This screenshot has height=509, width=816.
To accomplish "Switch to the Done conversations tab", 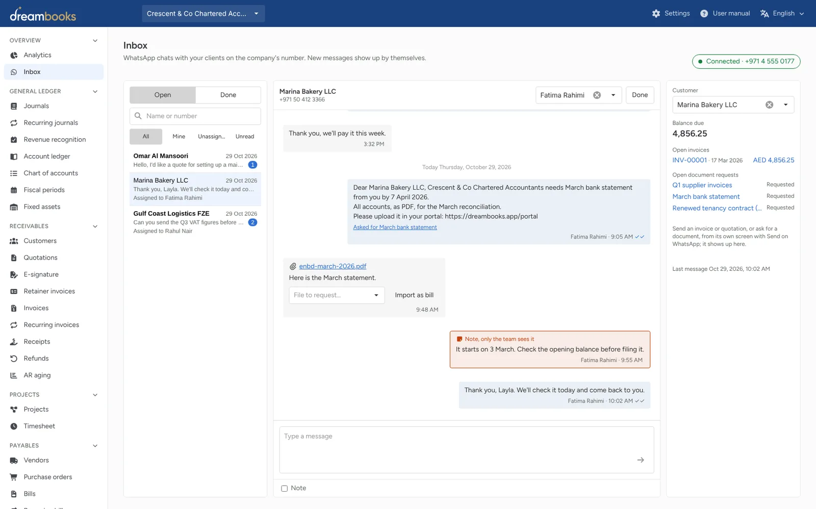I will (228, 95).
